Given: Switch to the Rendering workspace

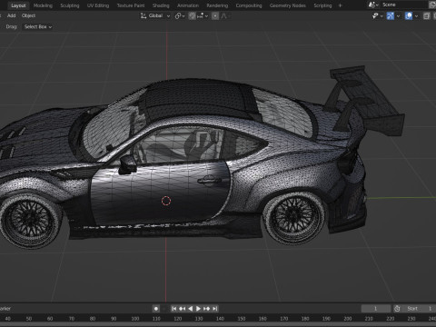Looking at the screenshot, I should coord(217,5).
